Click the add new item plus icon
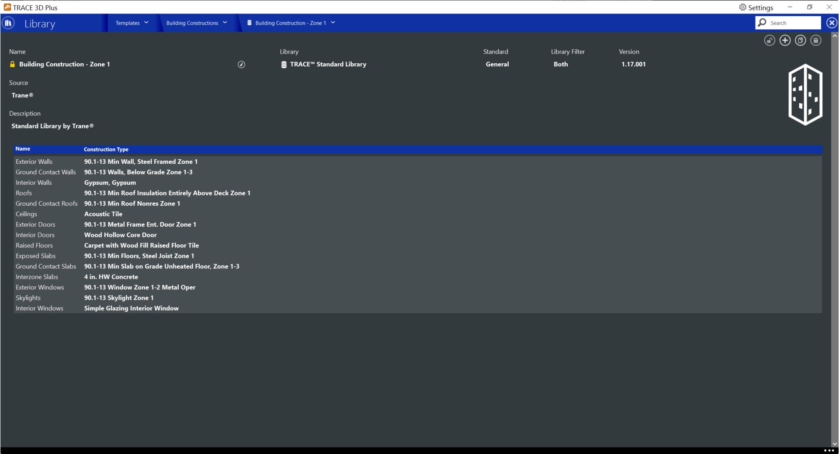 coord(785,41)
